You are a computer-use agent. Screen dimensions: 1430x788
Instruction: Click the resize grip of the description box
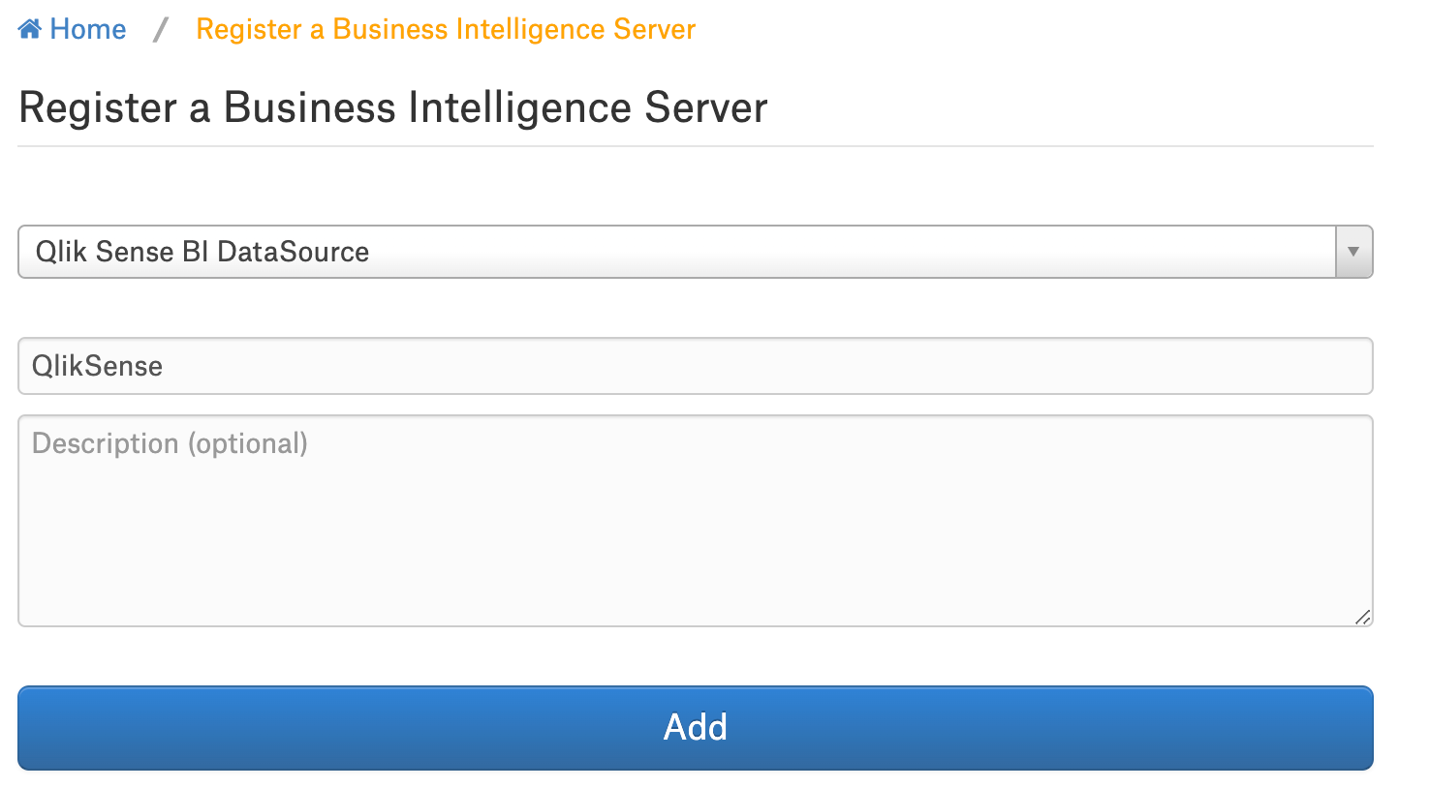pos(1363,617)
